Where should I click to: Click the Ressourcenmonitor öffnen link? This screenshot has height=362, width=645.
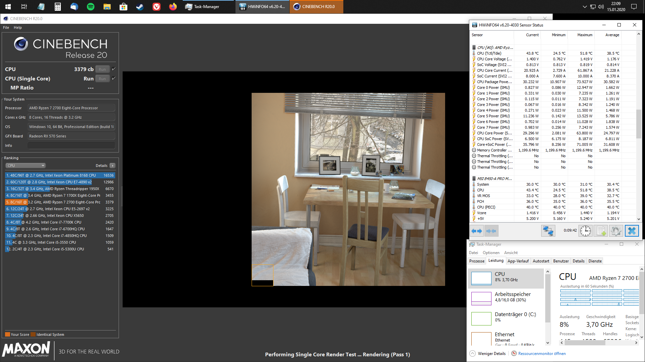tap(542, 354)
